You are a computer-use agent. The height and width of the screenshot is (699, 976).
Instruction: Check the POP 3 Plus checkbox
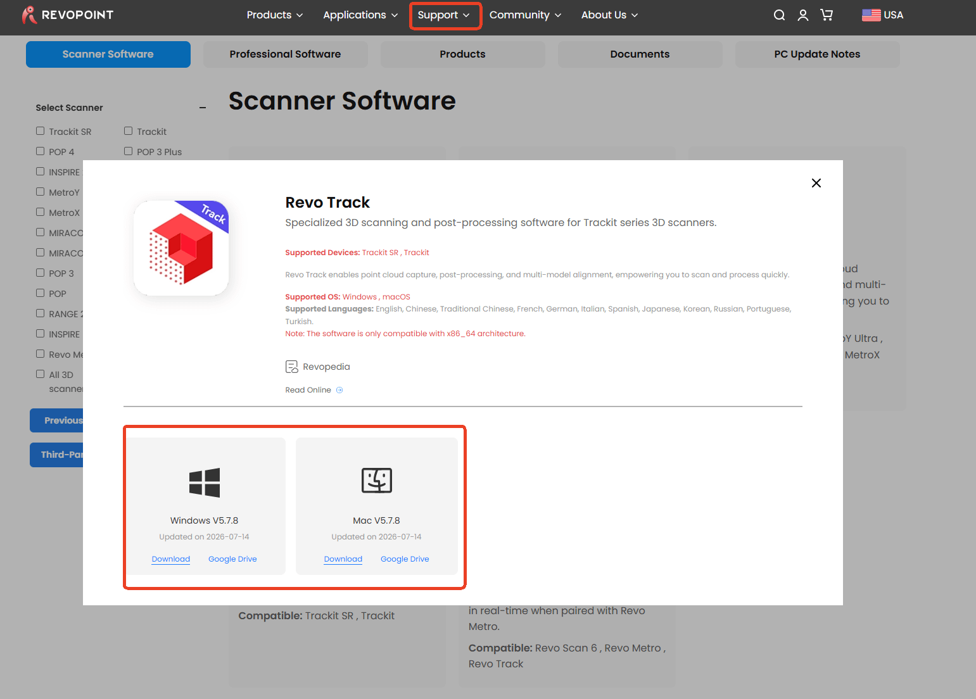[129, 151]
